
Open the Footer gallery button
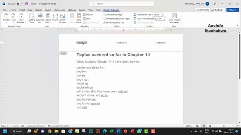click(14, 18)
